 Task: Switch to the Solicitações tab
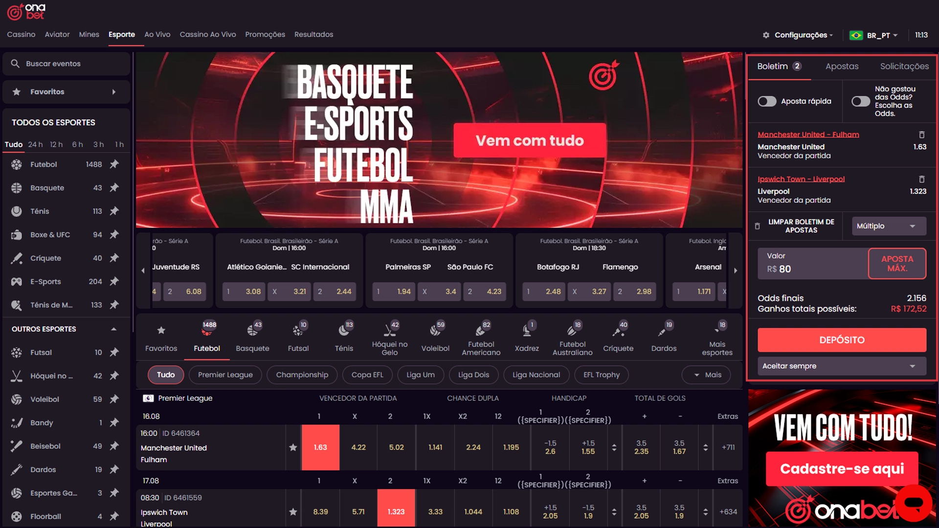(904, 66)
